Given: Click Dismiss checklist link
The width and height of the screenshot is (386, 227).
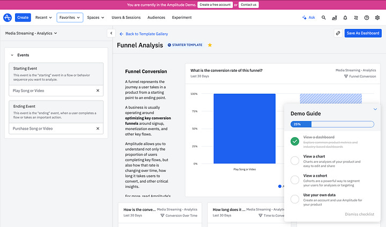Looking at the screenshot, I should pos(359,214).
